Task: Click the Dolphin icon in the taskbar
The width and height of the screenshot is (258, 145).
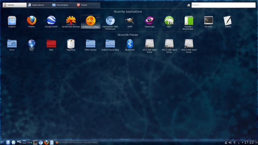Action: tap(52, 143)
